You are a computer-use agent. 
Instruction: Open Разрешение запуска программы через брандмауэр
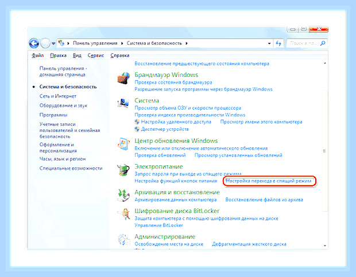point(203,89)
